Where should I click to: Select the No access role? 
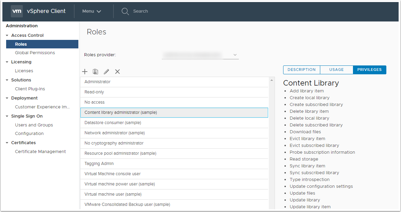[x=174, y=102]
